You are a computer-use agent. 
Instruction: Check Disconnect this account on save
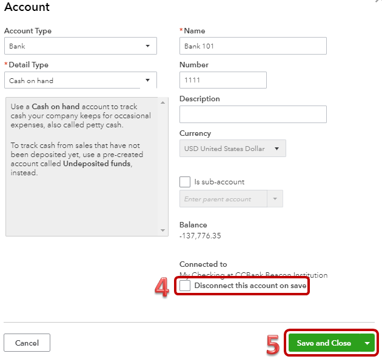tap(185, 286)
